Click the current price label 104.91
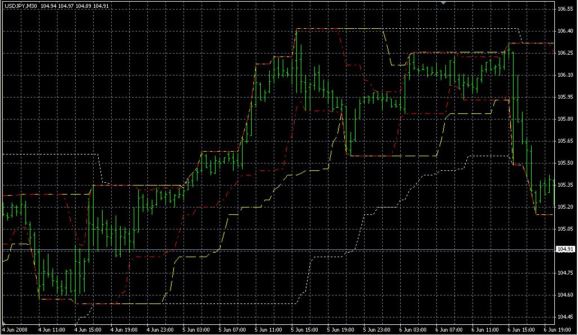Viewport: 578px width, 335px height. click(x=565, y=249)
